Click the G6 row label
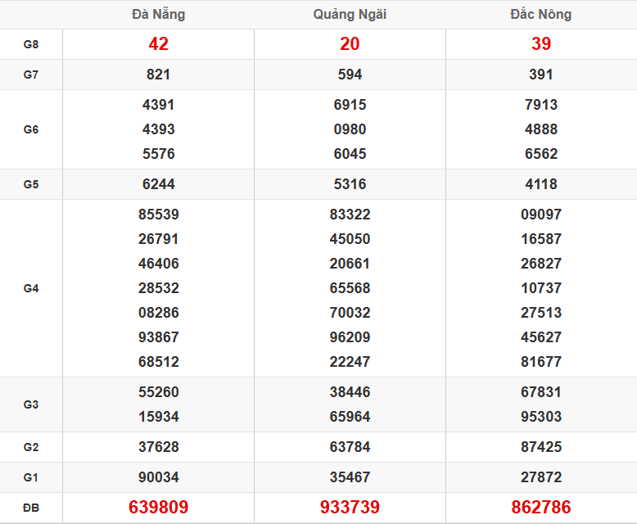This screenshot has height=524, width=637. 31,129
